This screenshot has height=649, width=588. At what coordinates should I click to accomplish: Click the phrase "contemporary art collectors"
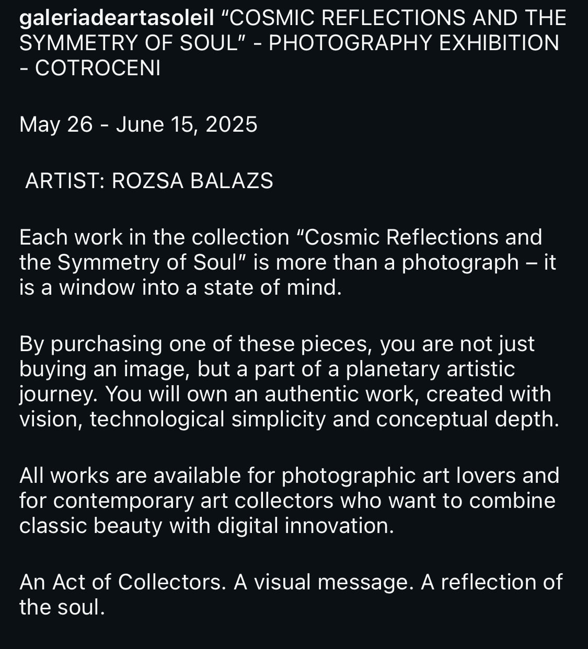pyautogui.click(x=193, y=501)
